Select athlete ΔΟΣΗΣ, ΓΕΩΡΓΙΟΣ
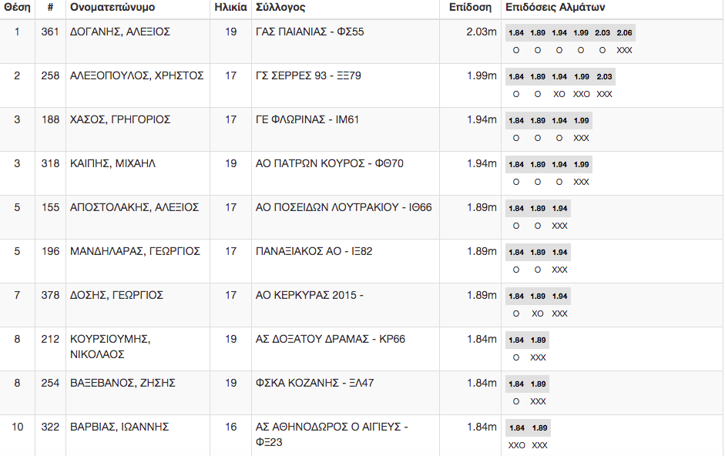The image size is (725, 456). pos(116,296)
